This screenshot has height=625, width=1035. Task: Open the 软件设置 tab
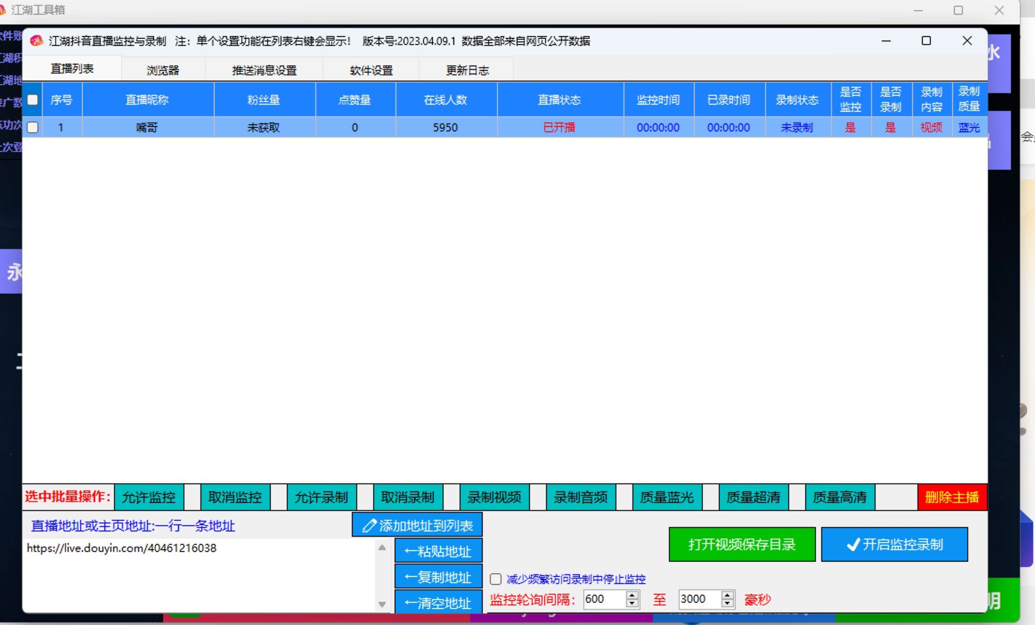click(x=371, y=69)
